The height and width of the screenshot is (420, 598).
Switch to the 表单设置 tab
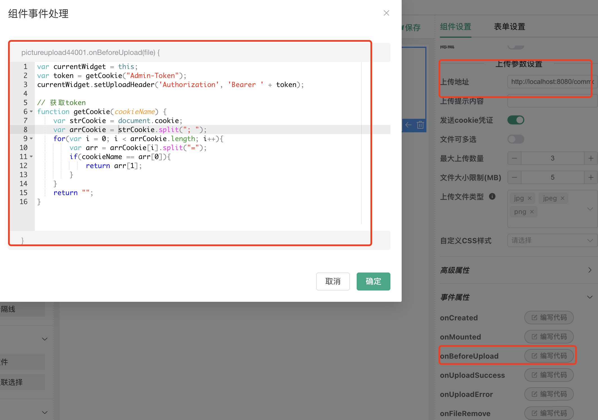509,27
